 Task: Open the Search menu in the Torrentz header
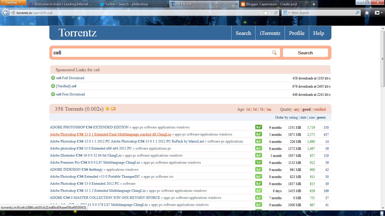243,33
